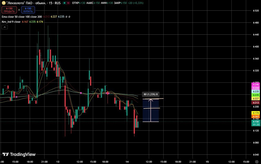Click the orange 6167 price axis label
Screen dimensions: 261x164
point(256,116)
